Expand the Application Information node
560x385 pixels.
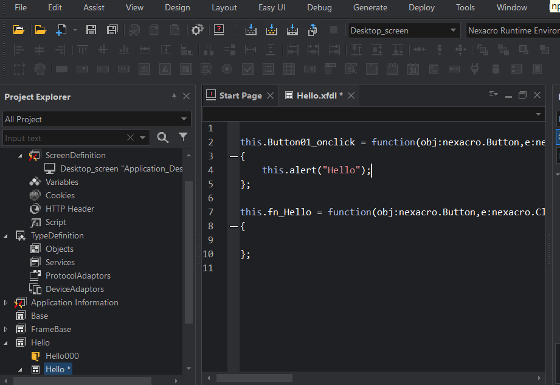click(x=5, y=302)
